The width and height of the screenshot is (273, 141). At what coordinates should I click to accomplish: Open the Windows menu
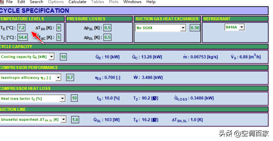132,2
